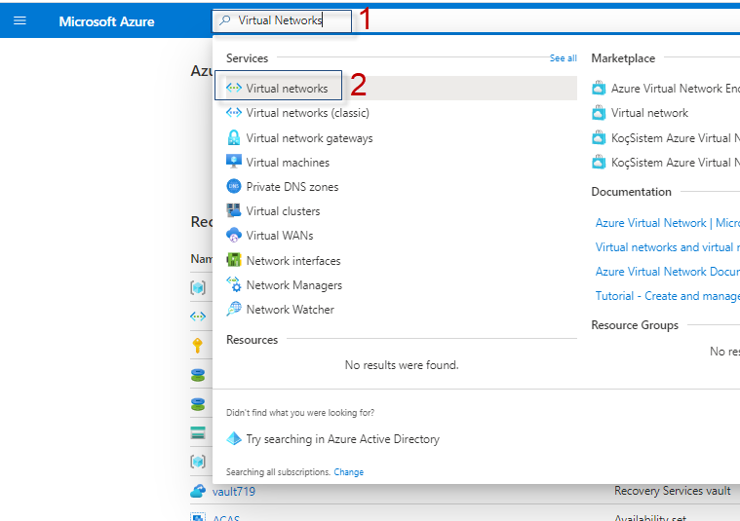
Task: Open Private DNS zones service
Action: (292, 187)
